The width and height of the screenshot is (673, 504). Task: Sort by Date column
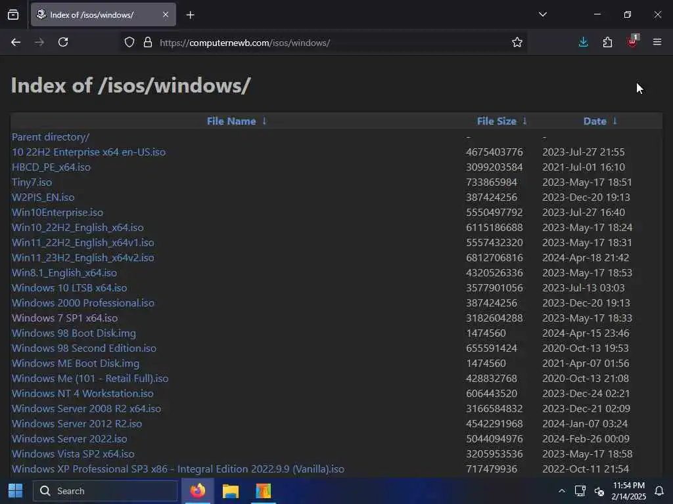pyautogui.click(x=595, y=121)
